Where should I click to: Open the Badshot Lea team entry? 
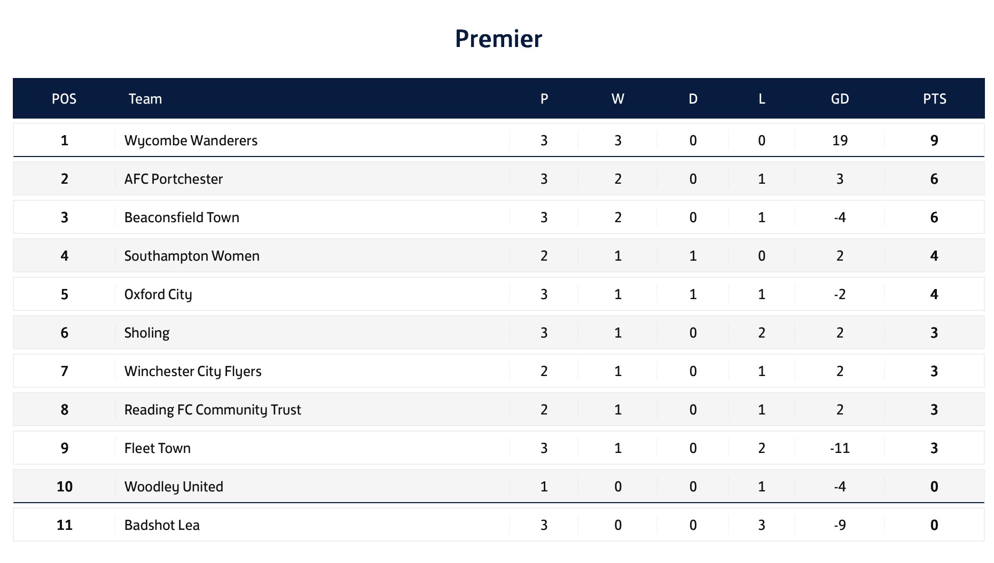162,525
